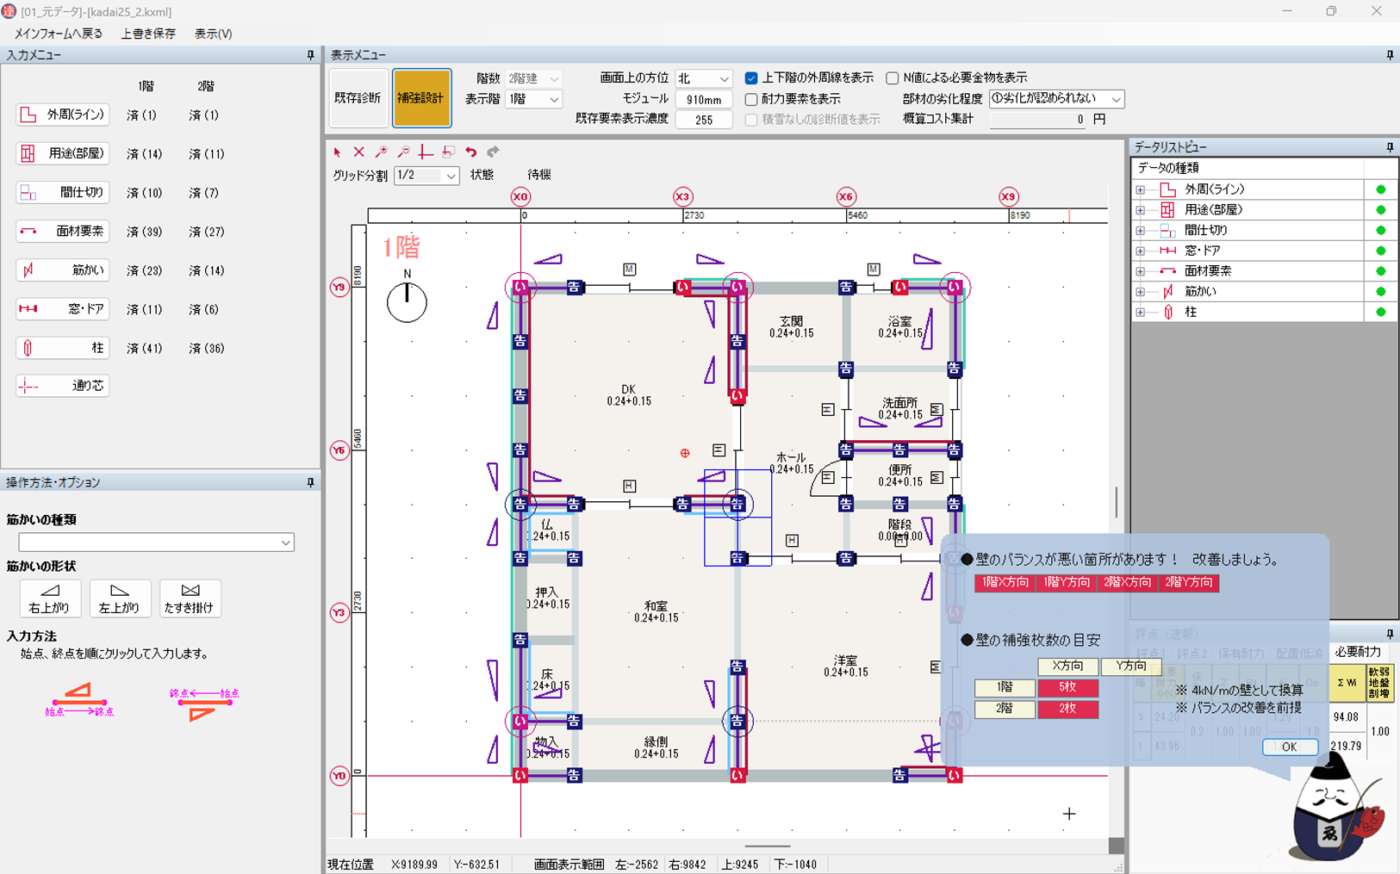Image resolution: width=1400 pixels, height=874 pixels.
Task: Choose the たすき掛け brace shape
Action: click(190, 598)
